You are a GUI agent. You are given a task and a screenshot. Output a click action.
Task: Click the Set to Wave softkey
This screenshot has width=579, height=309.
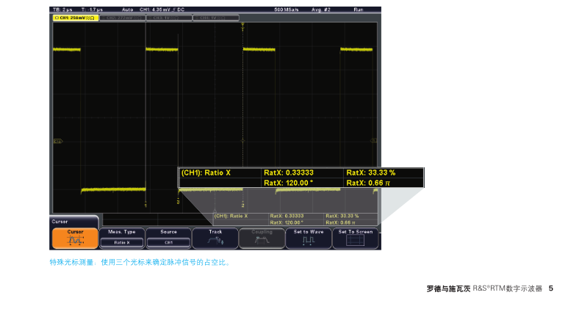click(309, 239)
